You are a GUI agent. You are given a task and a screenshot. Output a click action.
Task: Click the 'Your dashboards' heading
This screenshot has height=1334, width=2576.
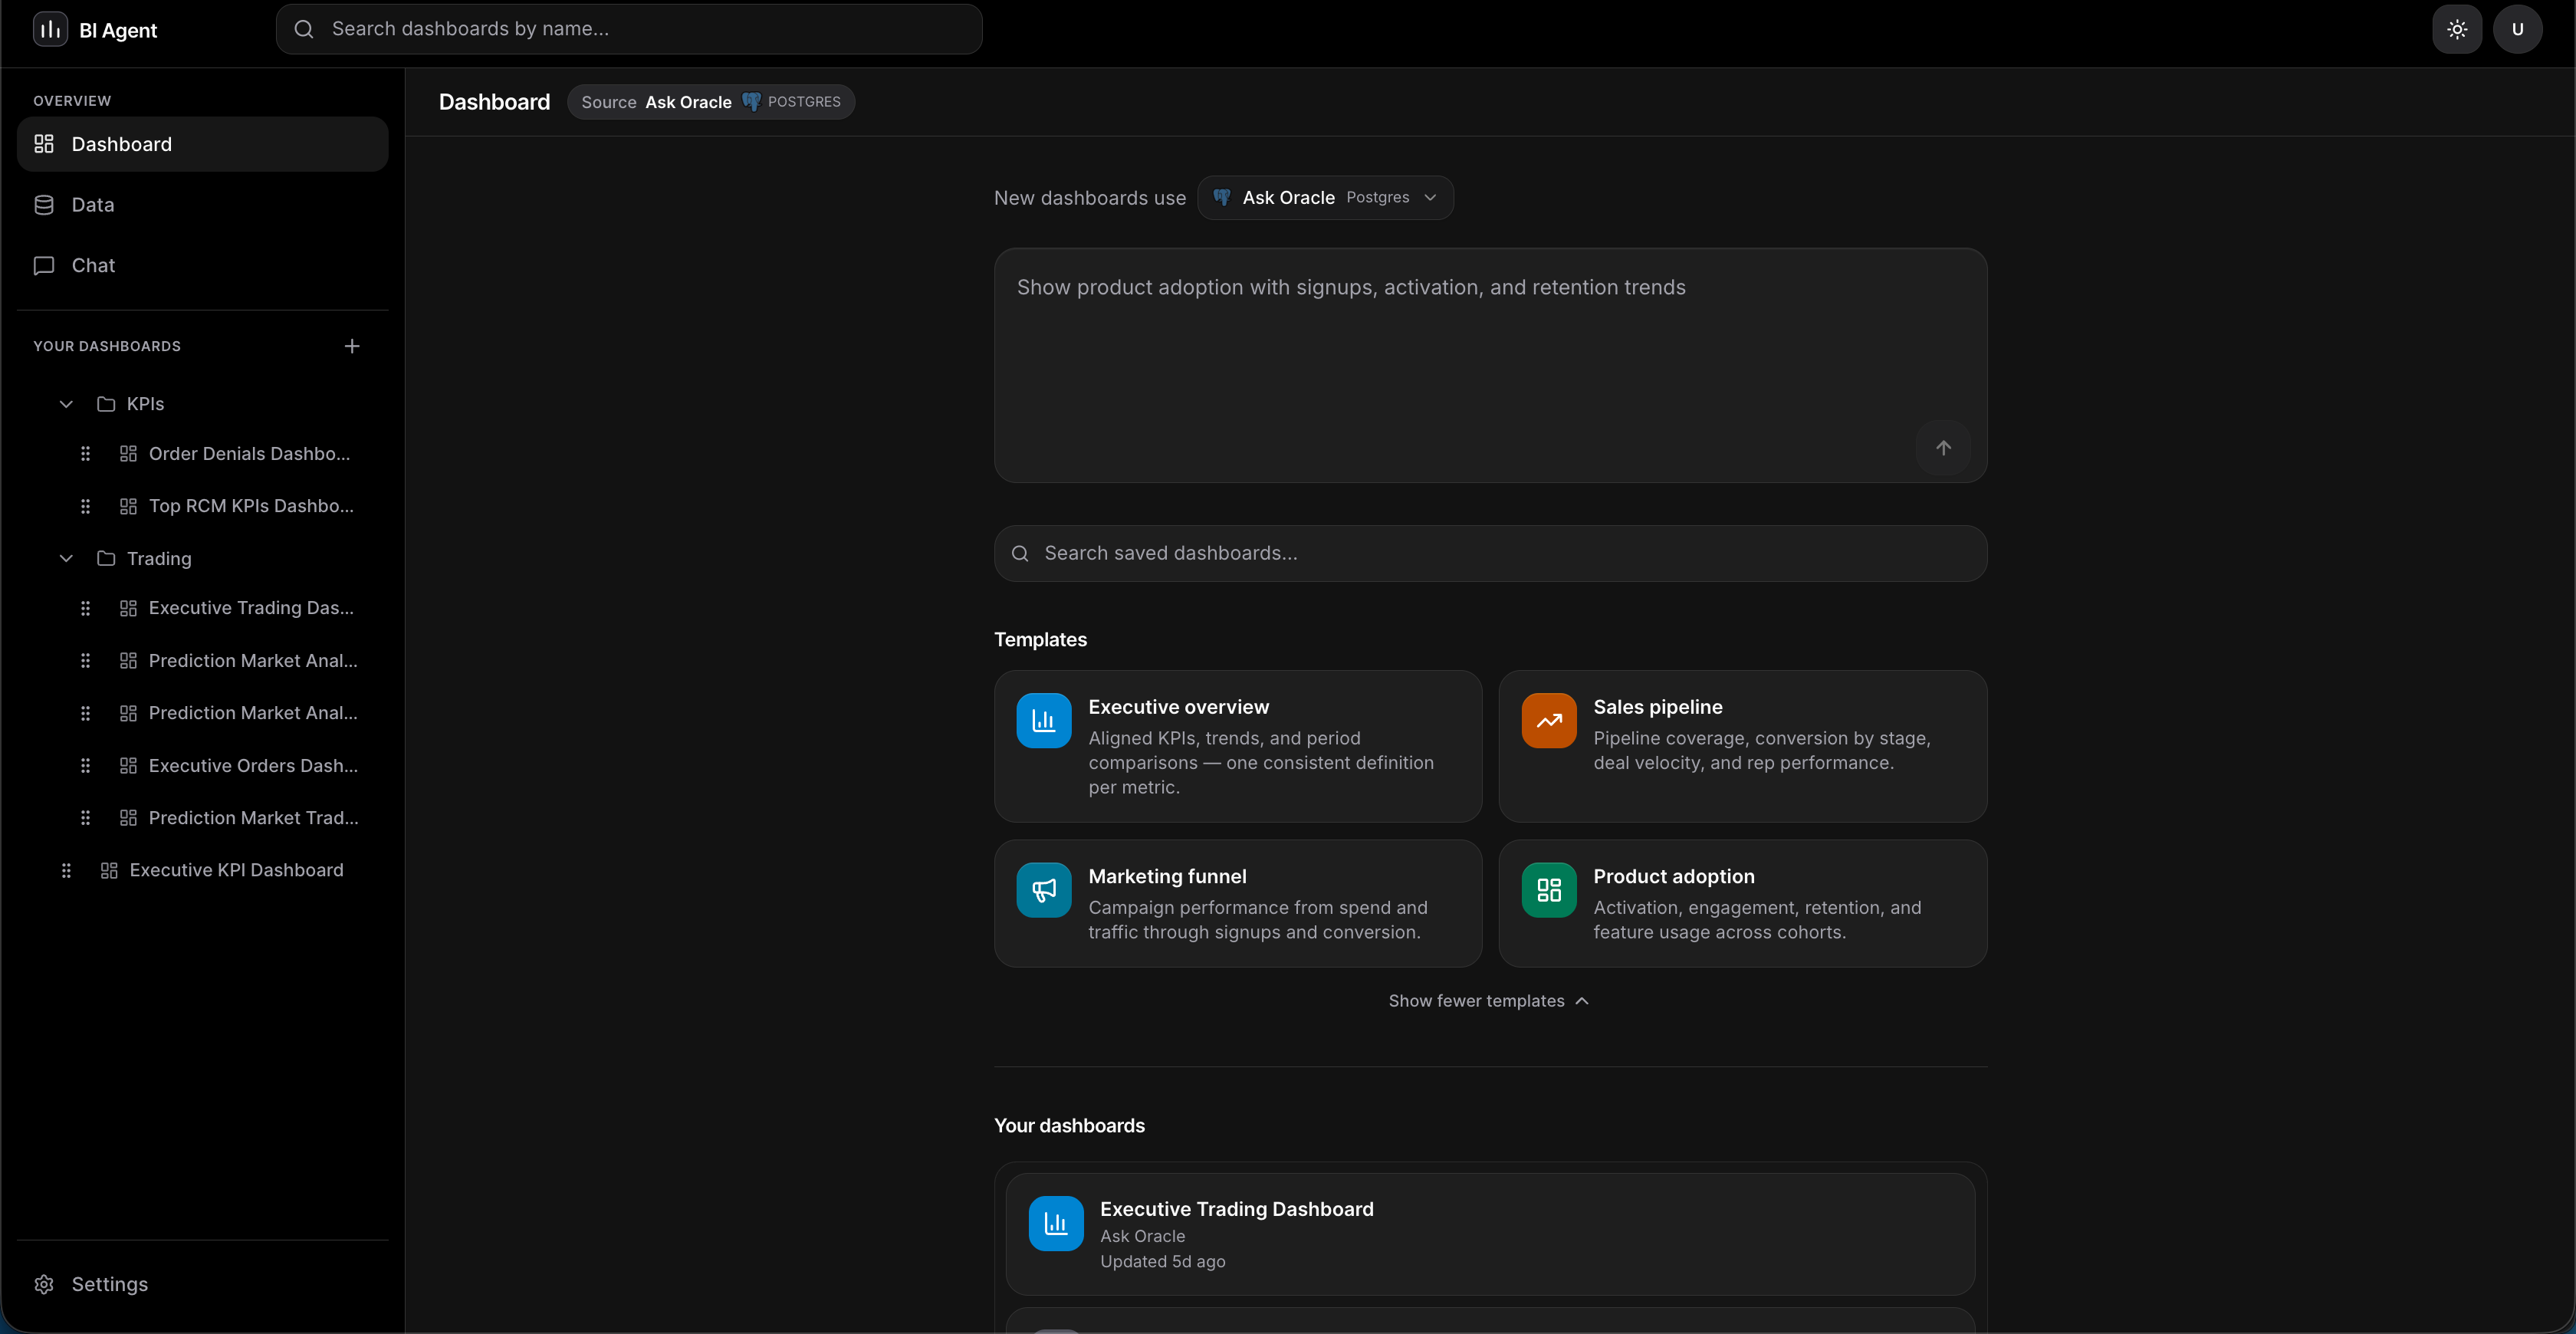(x=1069, y=1126)
